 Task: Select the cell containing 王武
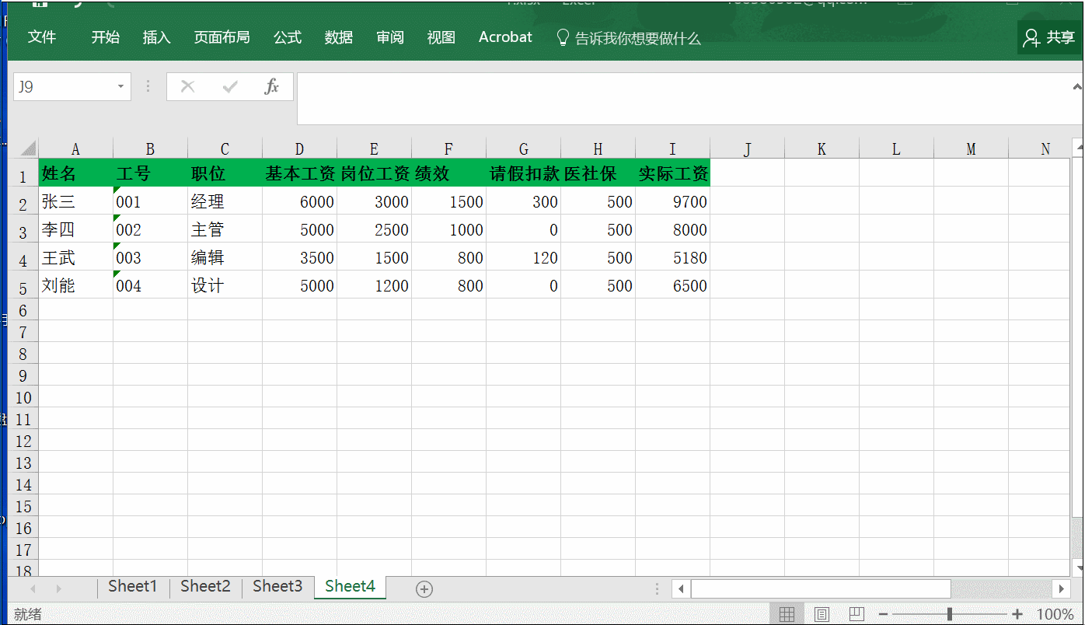pyautogui.click(x=75, y=257)
